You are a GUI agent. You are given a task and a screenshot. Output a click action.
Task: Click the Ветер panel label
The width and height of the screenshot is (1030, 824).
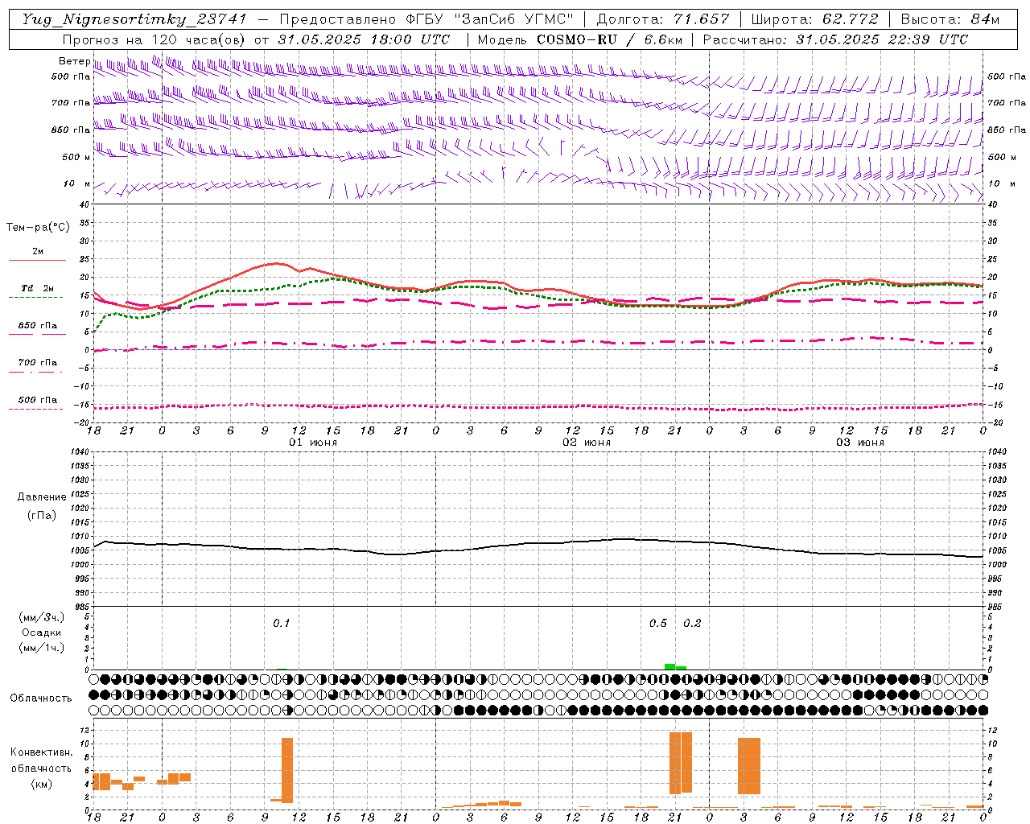tap(74, 61)
